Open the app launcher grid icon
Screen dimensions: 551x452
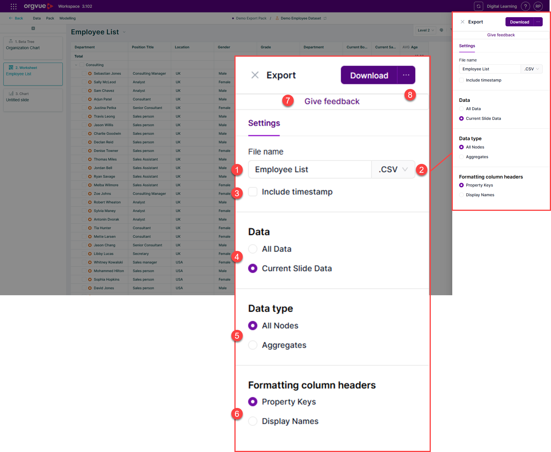tap(13, 6)
